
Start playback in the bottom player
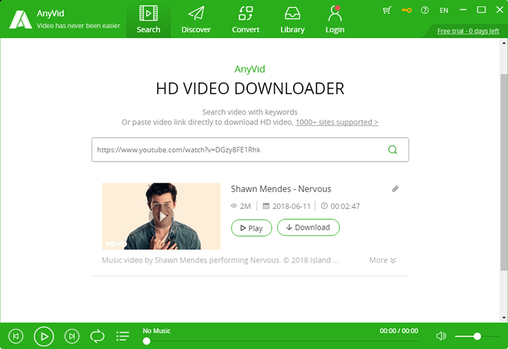pyautogui.click(x=44, y=336)
